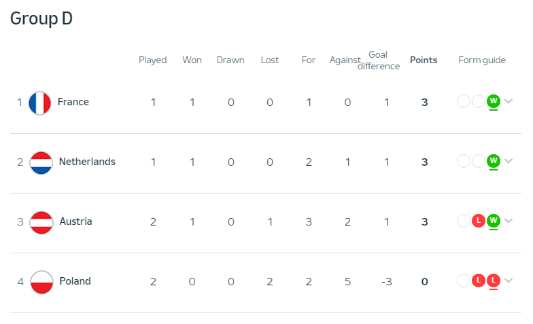533x324 pixels.
Task: Click the Form guide column header
Action: click(482, 60)
